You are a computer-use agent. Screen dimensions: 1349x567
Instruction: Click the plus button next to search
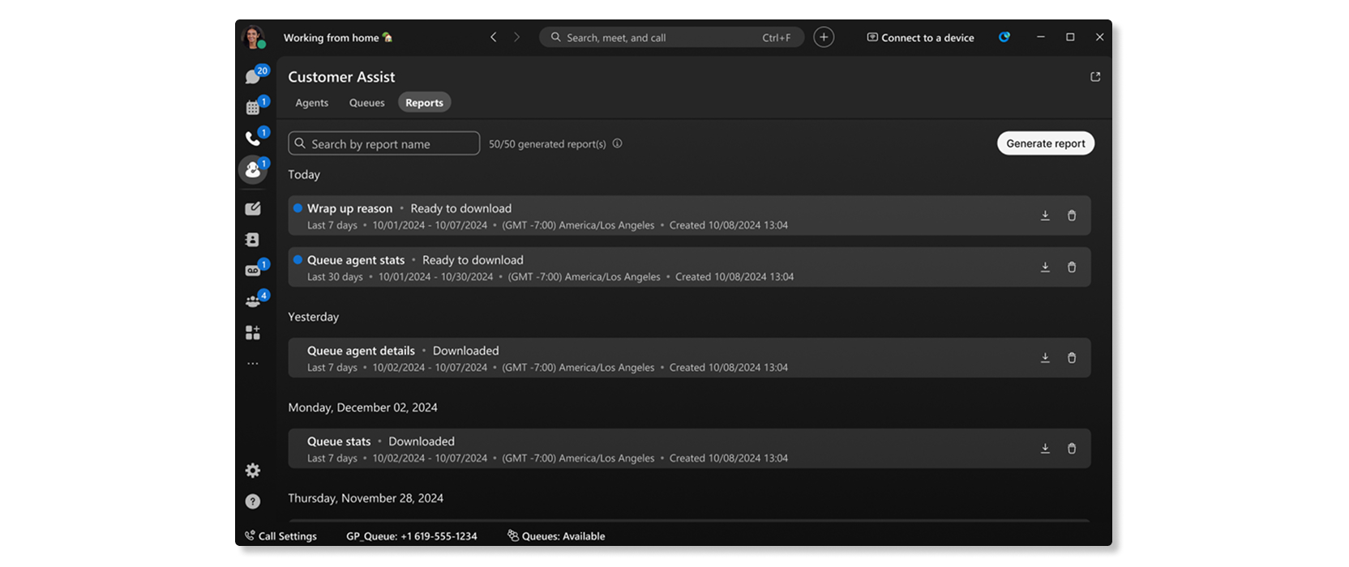pyautogui.click(x=824, y=37)
